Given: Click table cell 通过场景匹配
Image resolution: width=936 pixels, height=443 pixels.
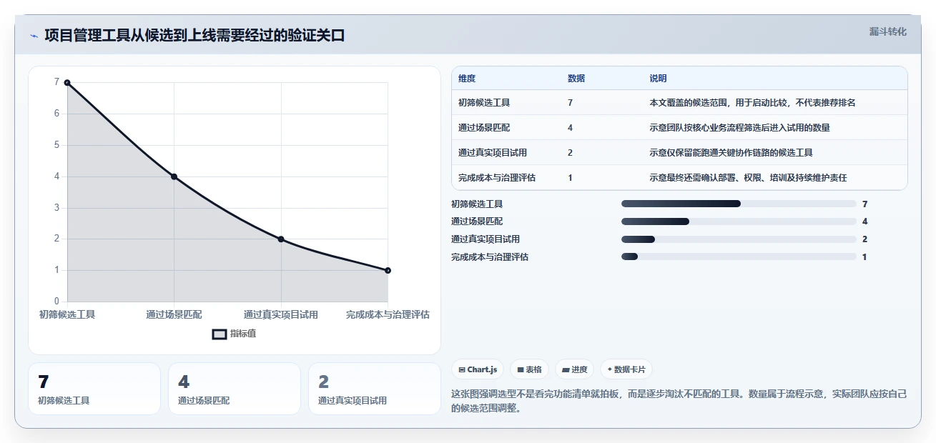Looking at the screenshot, I should tap(484, 128).
